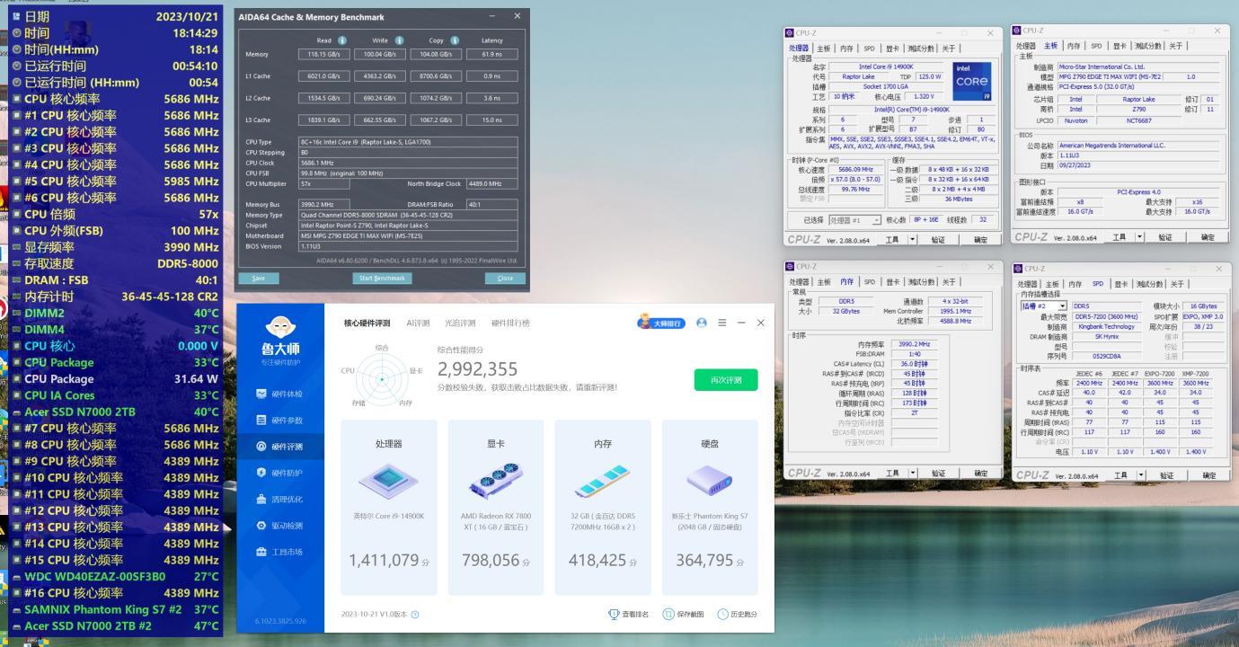
Task: Click 验证 in CPU-Z 处理器 window
Action: pyautogui.click(x=939, y=238)
